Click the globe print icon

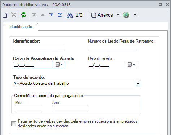pyautogui.click(x=126, y=15)
